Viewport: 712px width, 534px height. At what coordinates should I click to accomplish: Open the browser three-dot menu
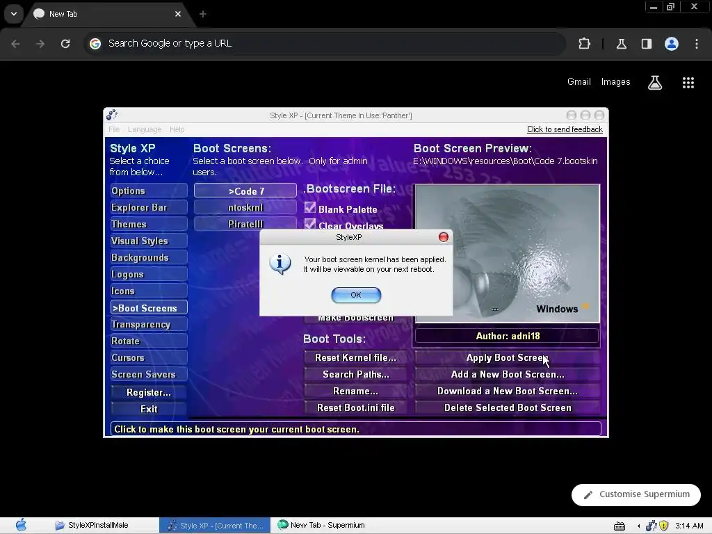(697, 44)
